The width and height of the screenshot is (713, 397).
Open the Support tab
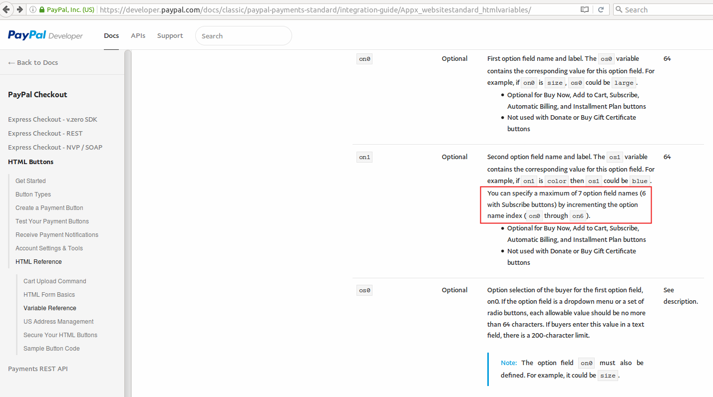(170, 35)
